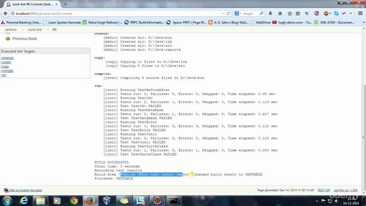Select the Junit-Ant #6 Console tab
This screenshot has width=366, height=206.
(x=32, y=4)
